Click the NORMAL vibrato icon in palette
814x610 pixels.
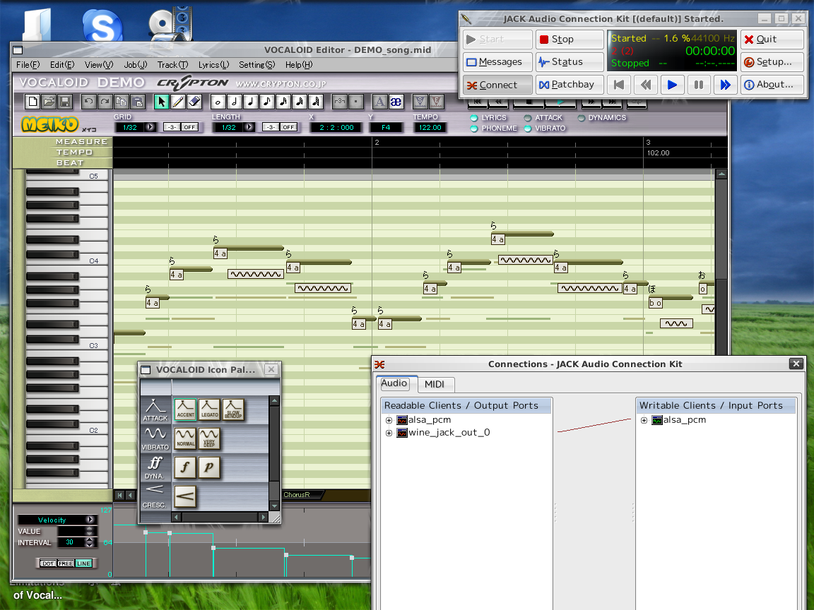(x=185, y=438)
